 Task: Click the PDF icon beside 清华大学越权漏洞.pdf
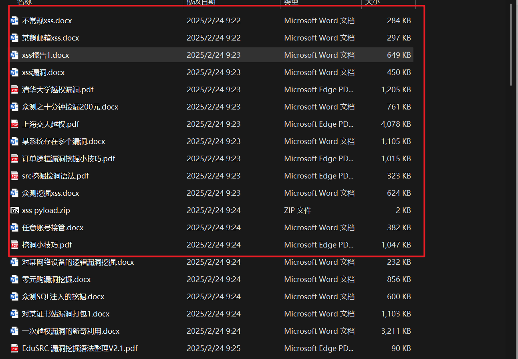tap(14, 89)
